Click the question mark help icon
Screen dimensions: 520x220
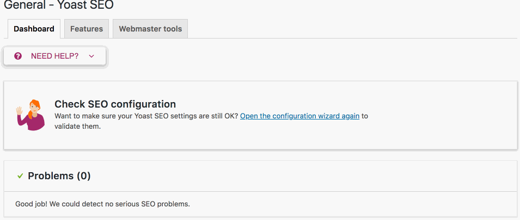(18, 56)
